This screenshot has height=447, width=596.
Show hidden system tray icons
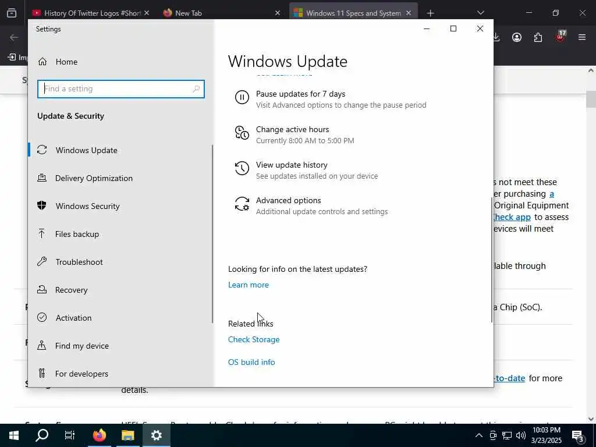(x=479, y=435)
